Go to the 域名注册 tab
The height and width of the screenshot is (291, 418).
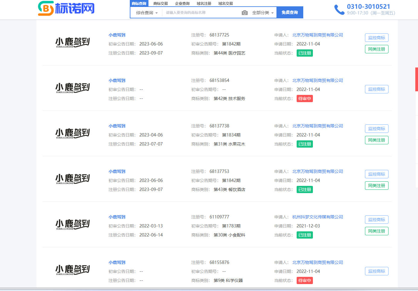pos(204,4)
